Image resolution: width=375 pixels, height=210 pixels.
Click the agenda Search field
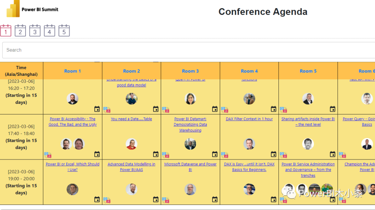pos(187,50)
